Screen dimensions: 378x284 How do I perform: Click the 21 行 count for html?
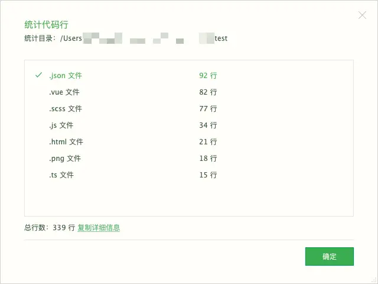pos(208,142)
